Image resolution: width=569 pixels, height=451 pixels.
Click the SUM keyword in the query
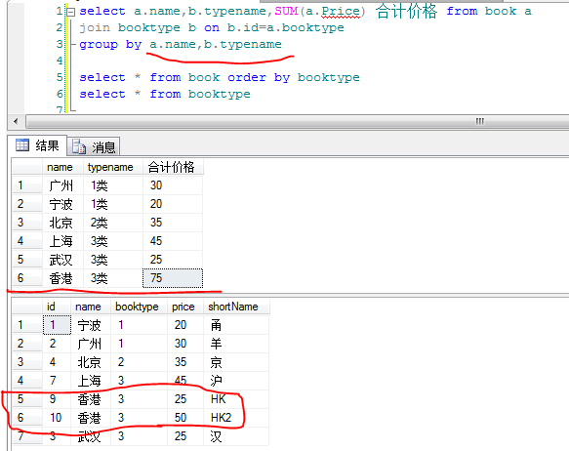[x=286, y=12]
